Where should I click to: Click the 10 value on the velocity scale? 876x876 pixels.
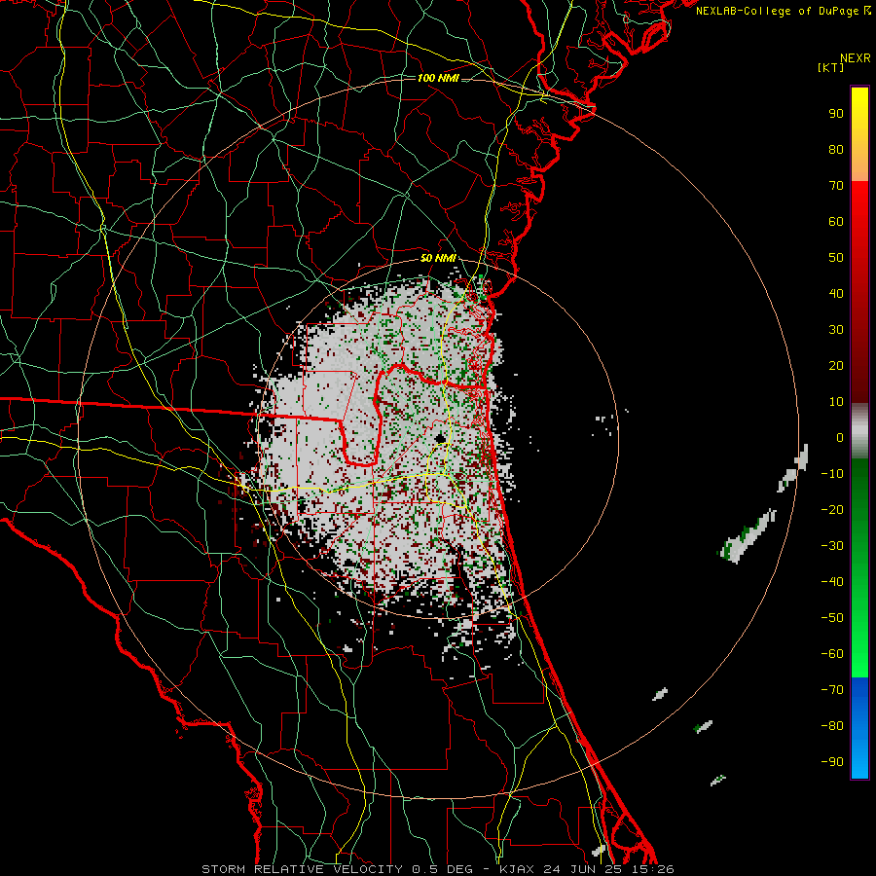[x=836, y=402]
